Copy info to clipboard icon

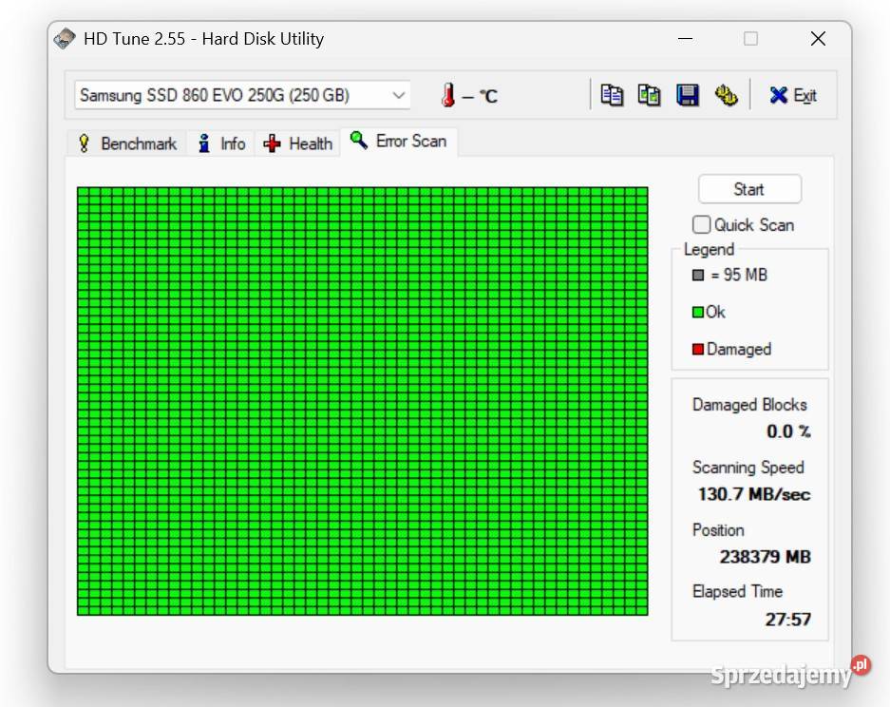coord(612,95)
